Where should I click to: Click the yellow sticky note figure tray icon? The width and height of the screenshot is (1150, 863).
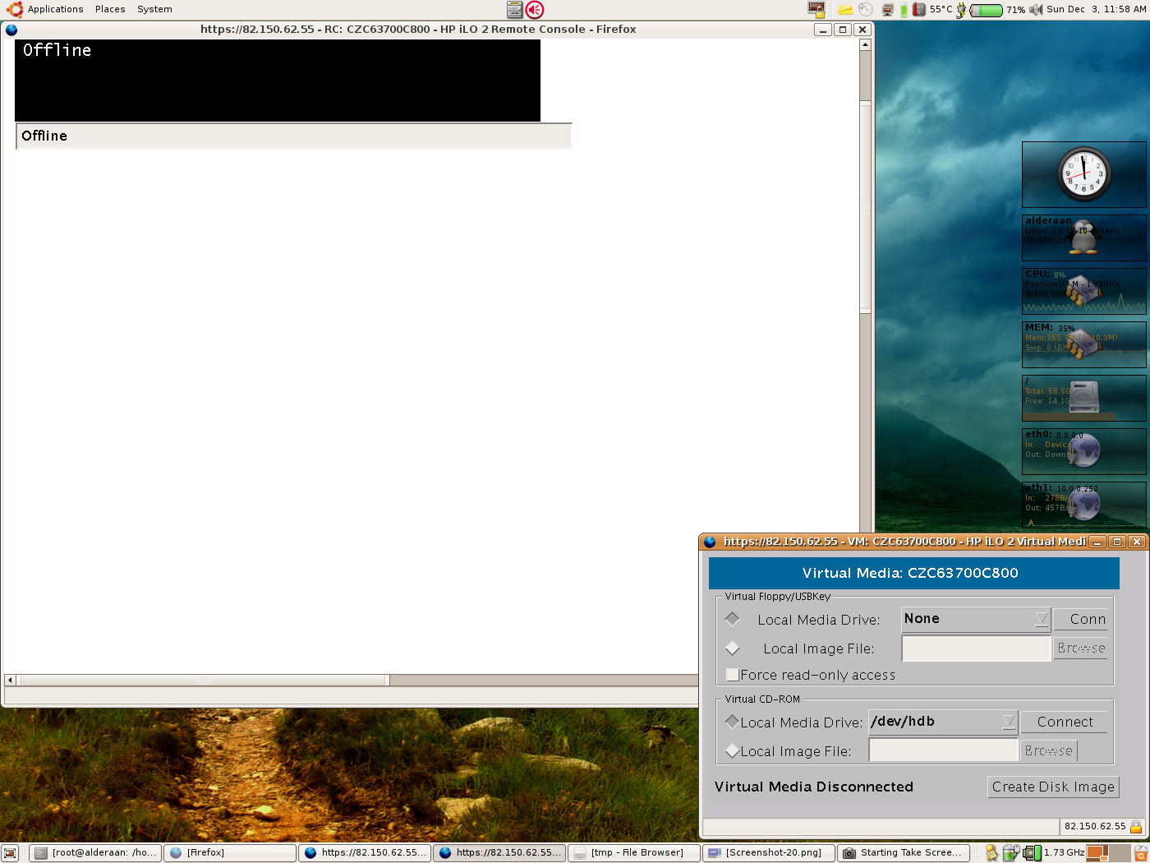tap(991, 853)
